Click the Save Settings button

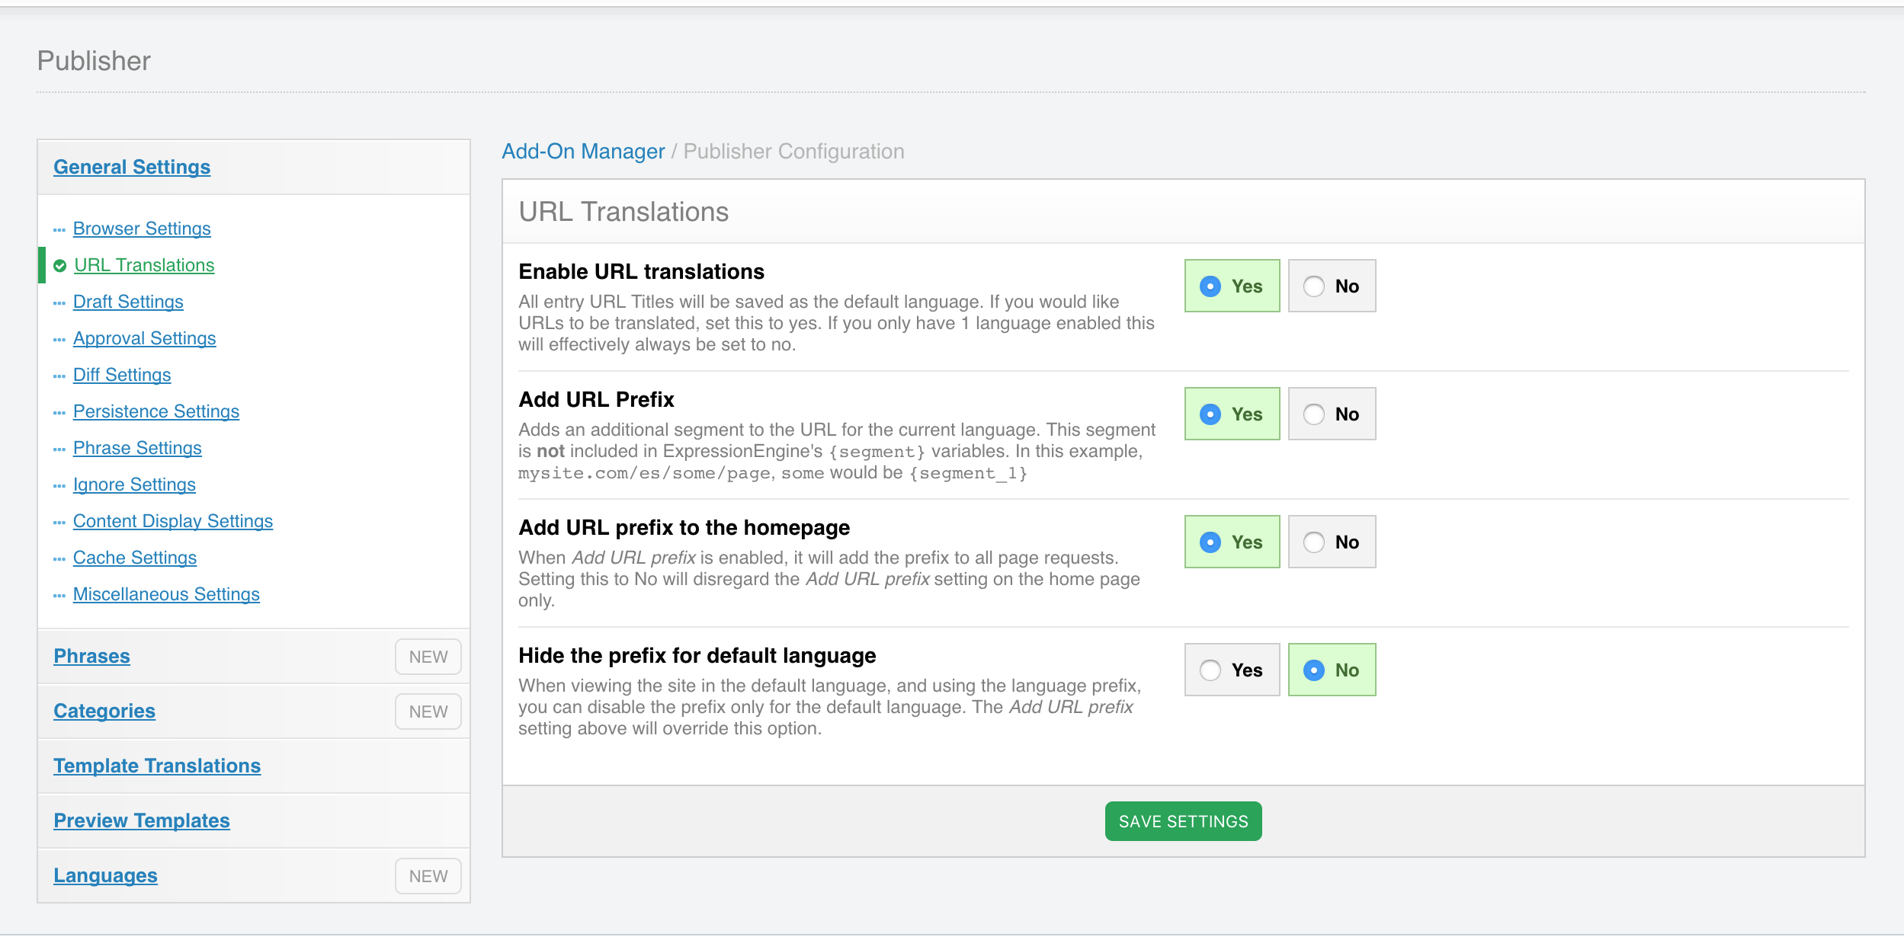click(x=1183, y=821)
